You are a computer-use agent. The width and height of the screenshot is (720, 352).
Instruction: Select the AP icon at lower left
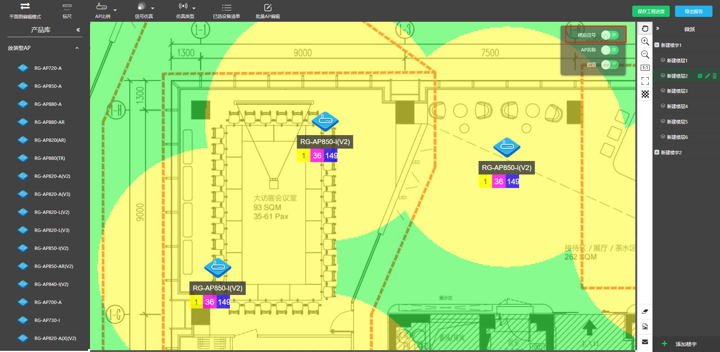[217, 268]
